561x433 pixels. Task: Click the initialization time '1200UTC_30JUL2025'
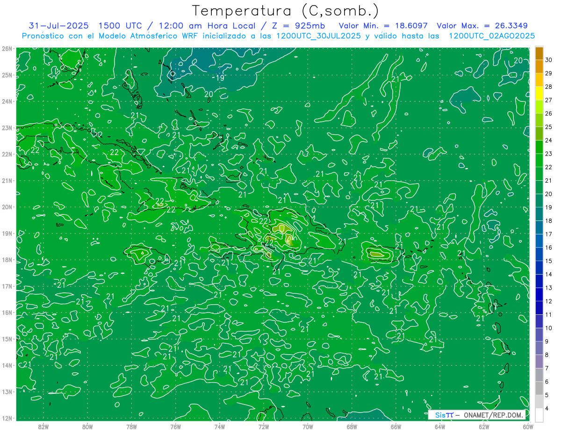click(x=318, y=36)
